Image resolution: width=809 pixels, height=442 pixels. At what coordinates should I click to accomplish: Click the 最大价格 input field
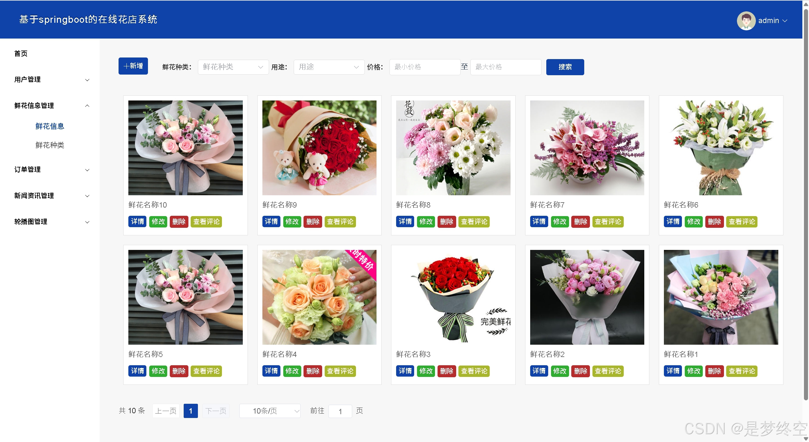coord(505,67)
